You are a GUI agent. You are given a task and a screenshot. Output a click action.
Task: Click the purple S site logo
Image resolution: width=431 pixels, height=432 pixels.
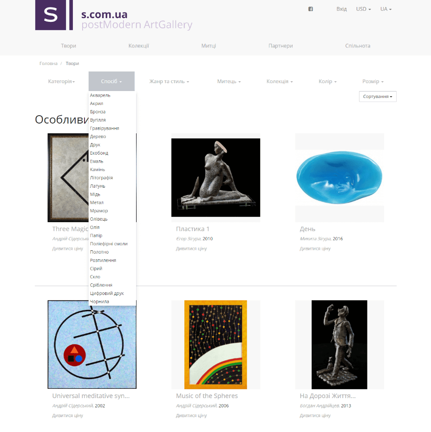(54, 15)
